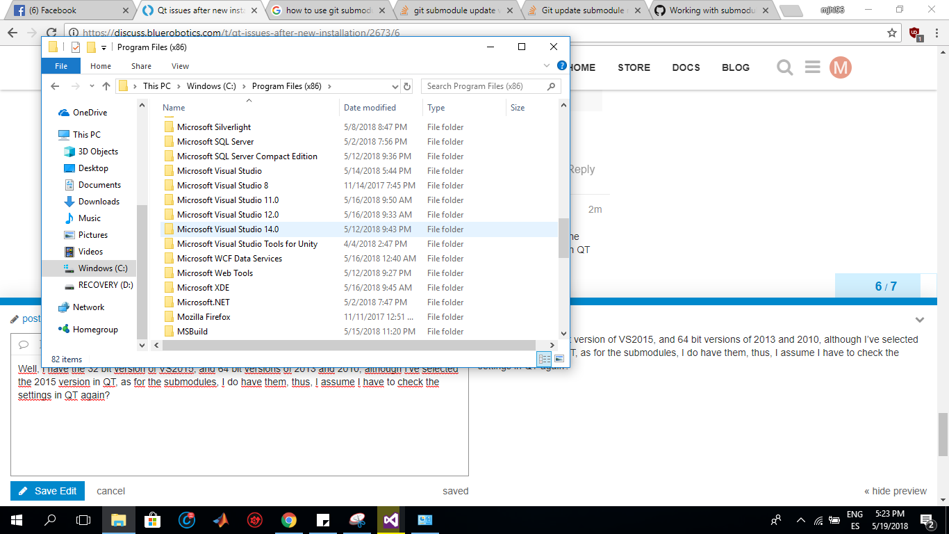Open the Customize Quick Access Toolbar dropdown
The image size is (949, 534).
click(x=104, y=47)
